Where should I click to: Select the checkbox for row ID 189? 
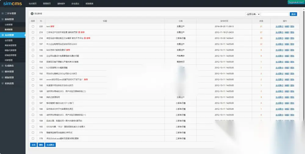pos(33,91)
